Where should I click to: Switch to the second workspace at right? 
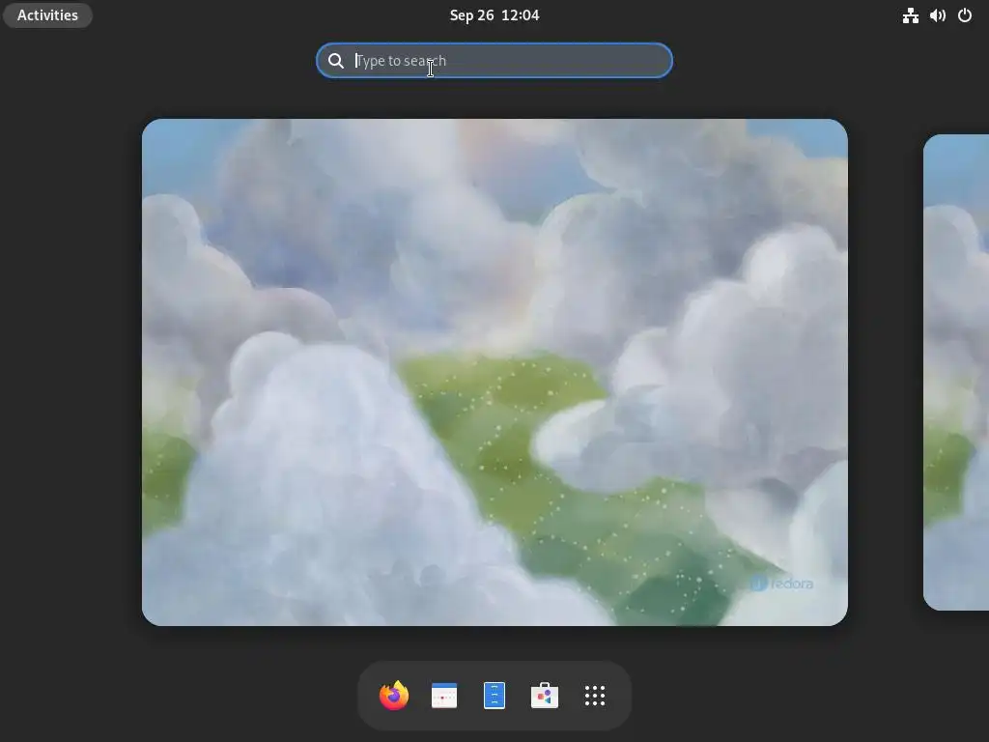956,372
